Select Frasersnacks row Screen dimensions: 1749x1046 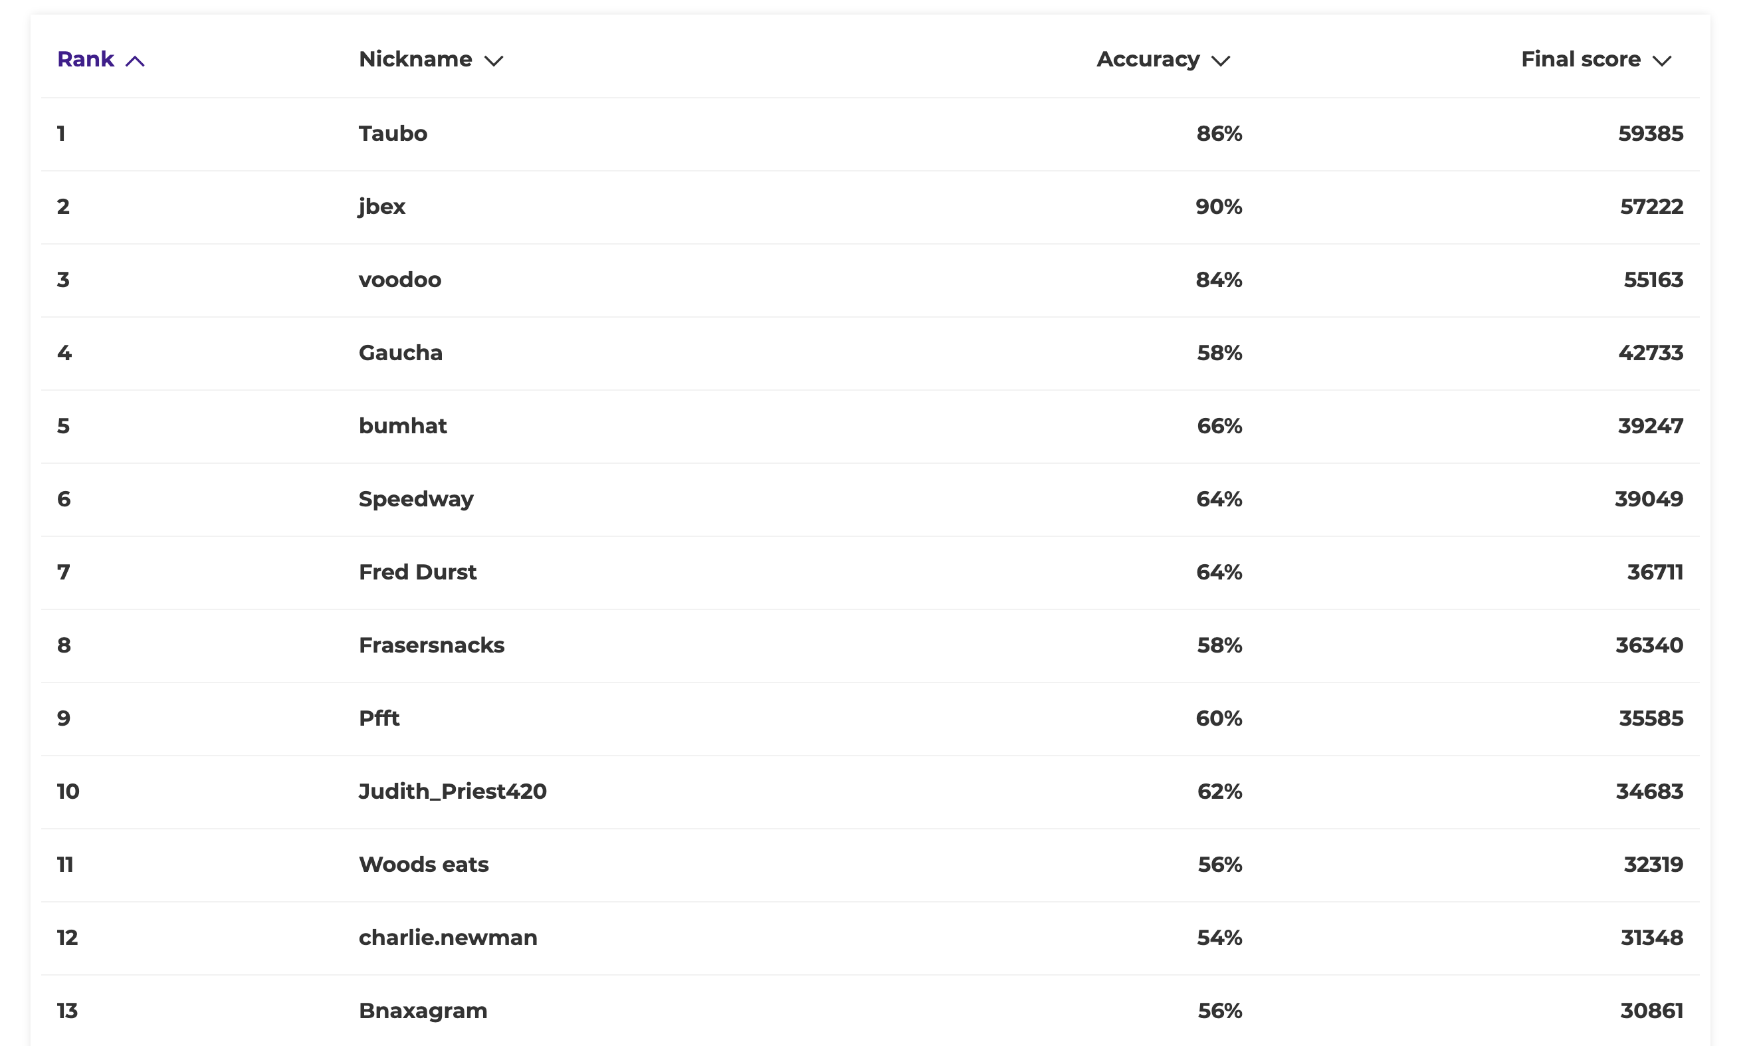tap(871, 645)
